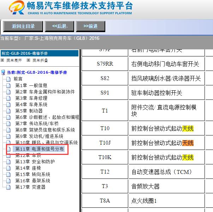Click the T10K code cell
Image resolution: width=213 pixels, height=212 pixels.
point(105,157)
